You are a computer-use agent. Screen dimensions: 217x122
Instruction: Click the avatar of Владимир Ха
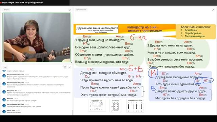click(4, 92)
